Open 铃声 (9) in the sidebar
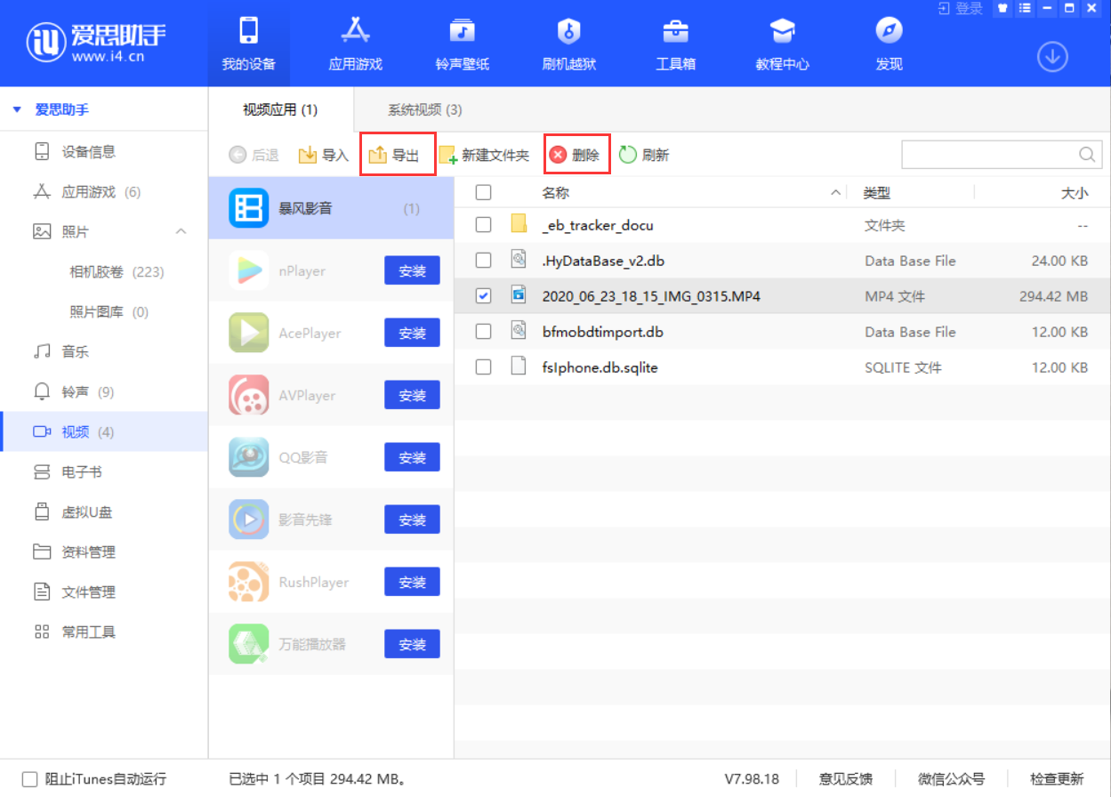This screenshot has width=1111, height=797. tap(104, 391)
